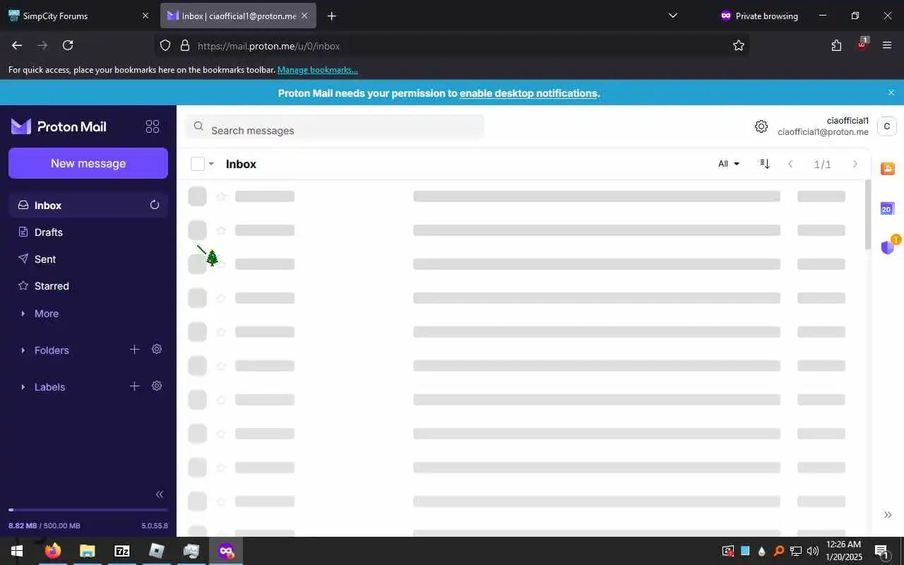The image size is (904, 565).
Task: Reload the page in Firefox
Action: pos(68,45)
